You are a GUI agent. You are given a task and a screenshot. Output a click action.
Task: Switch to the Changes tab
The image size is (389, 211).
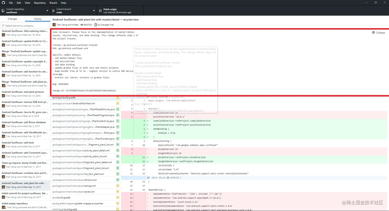click(12, 19)
